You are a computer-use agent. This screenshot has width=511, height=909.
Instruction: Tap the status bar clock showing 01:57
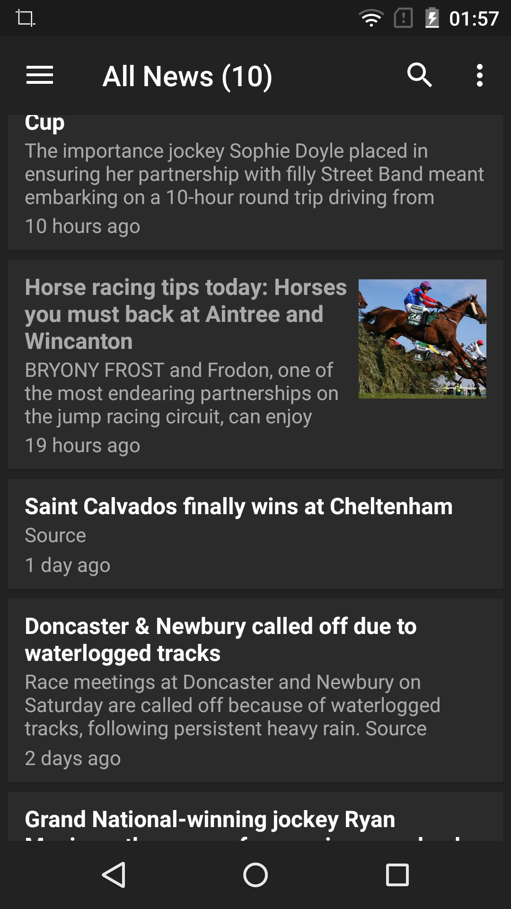coord(474,19)
